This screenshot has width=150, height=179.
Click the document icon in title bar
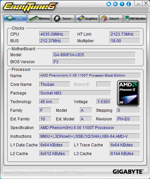109,4
